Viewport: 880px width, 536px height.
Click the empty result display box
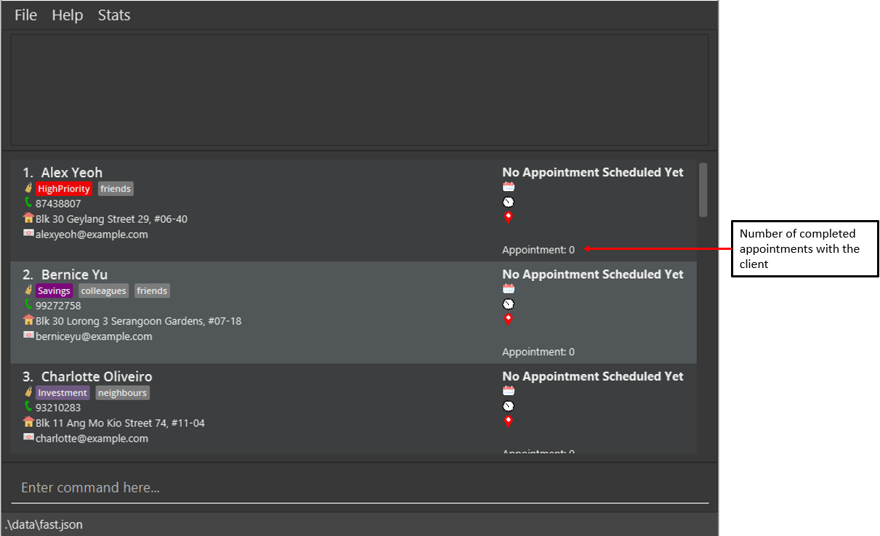tap(360, 89)
